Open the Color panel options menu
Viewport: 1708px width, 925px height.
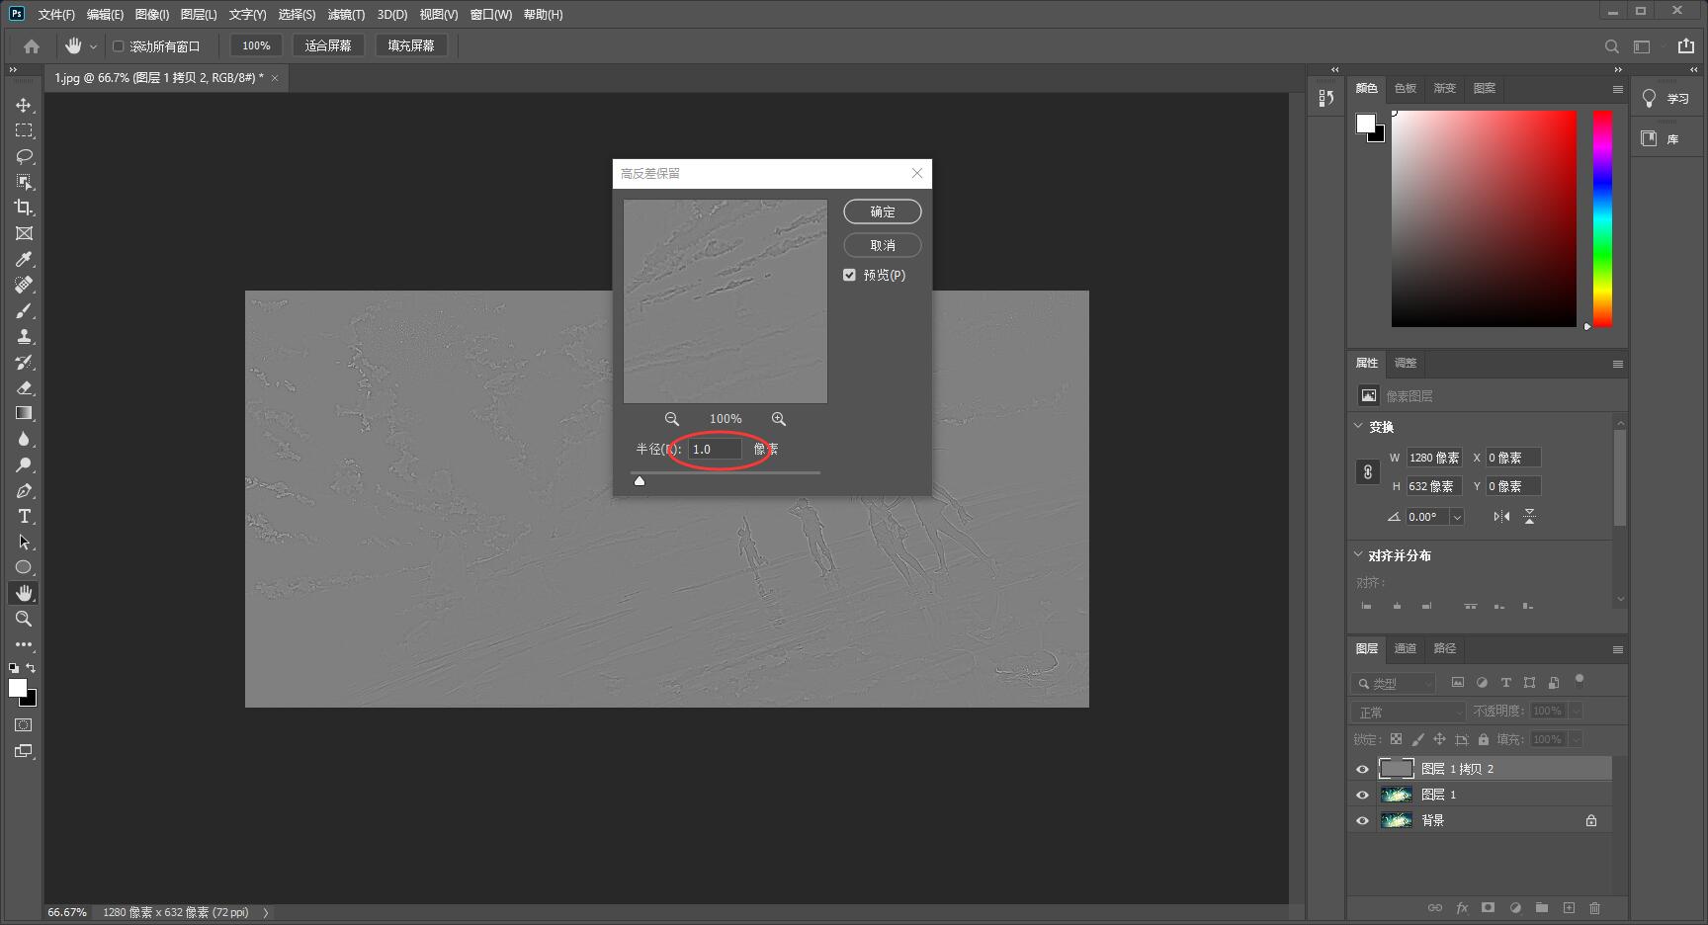pos(1617,89)
